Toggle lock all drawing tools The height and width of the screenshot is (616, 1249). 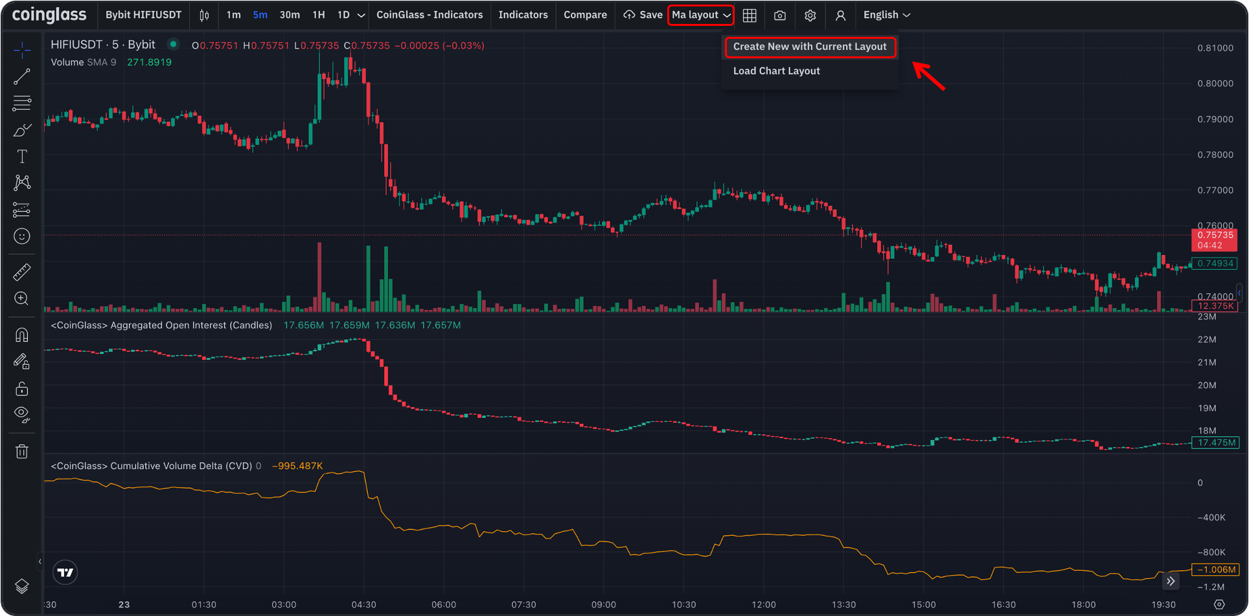pos(22,388)
